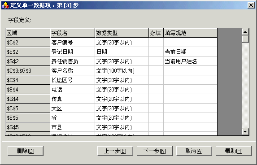Go back with 上一步(B) button
The width and height of the screenshot is (257, 165).
tap(115, 151)
